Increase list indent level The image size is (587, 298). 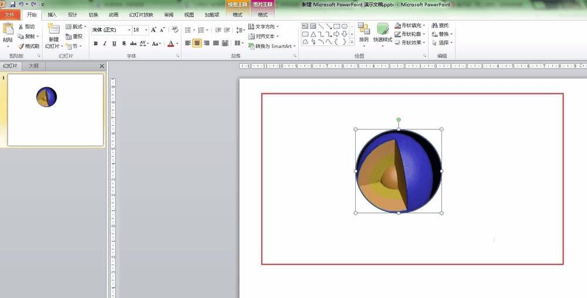tap(227, 30)
